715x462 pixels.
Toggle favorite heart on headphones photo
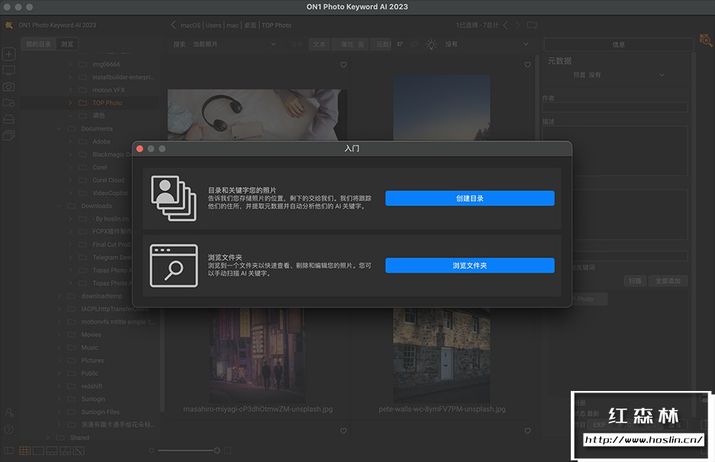click(x=343, y=65)
